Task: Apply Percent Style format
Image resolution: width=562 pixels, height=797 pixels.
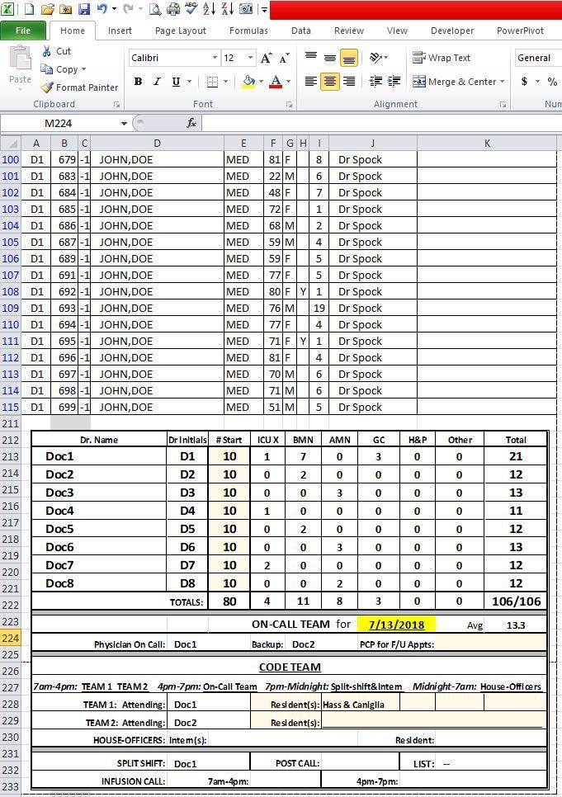Action: 552,82
